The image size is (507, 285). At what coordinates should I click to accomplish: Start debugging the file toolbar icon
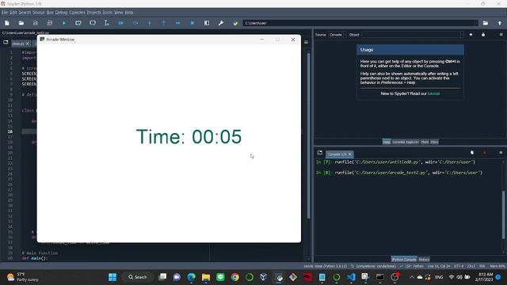[121, 23]
